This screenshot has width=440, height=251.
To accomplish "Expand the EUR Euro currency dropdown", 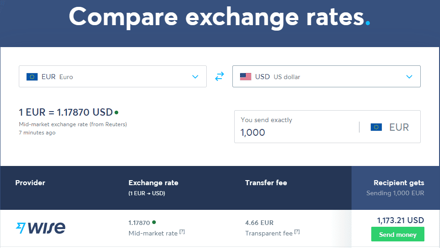I will [113, 76].
